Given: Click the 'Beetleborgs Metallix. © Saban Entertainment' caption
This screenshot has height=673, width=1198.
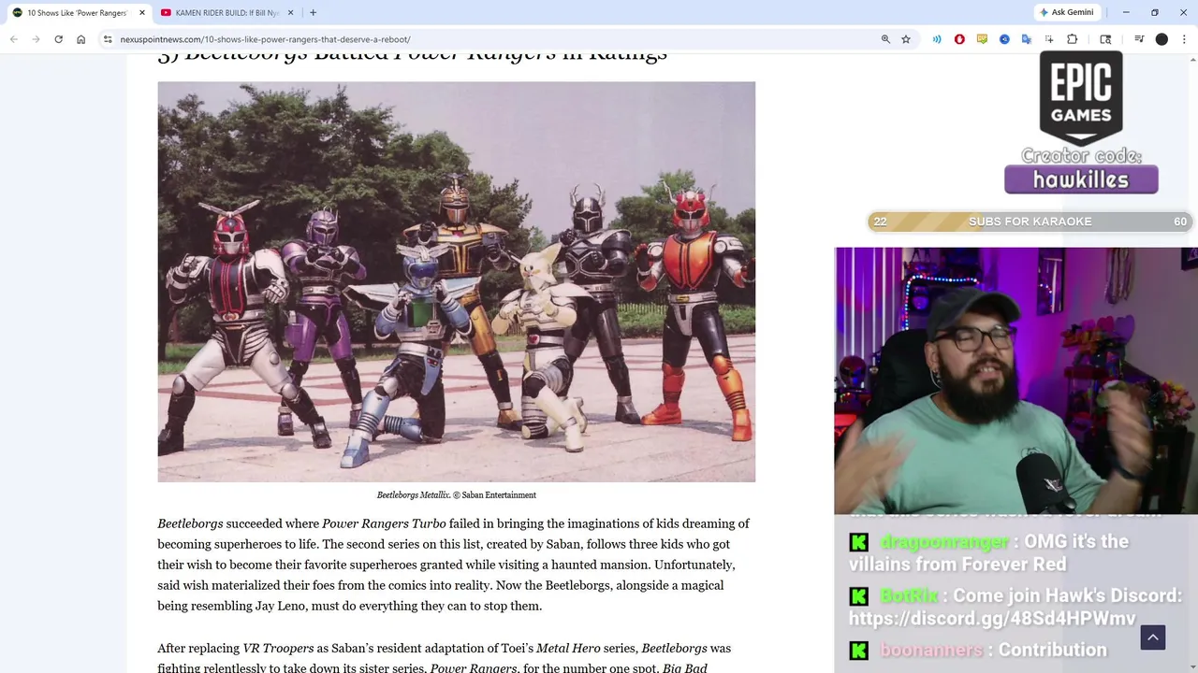Looking at the screenshot, I should coord(456,494).
